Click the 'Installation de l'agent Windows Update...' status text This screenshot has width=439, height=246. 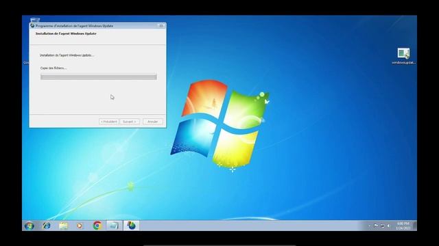67,55
